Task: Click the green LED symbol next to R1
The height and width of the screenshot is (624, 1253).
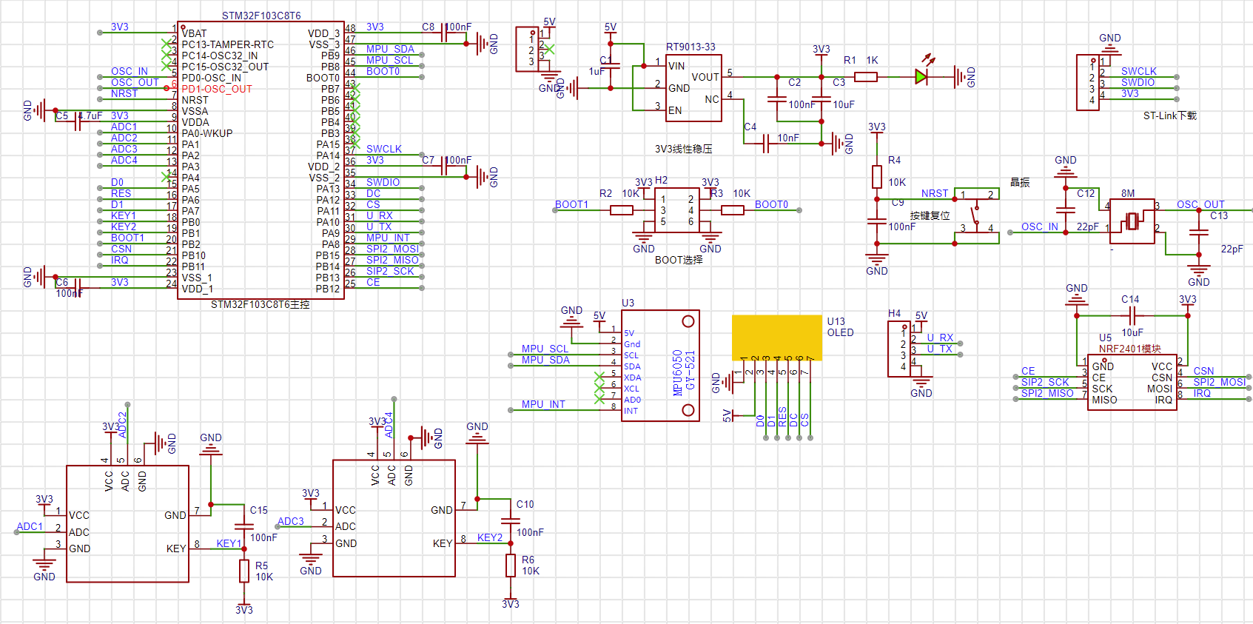Action: coord(921,77)
